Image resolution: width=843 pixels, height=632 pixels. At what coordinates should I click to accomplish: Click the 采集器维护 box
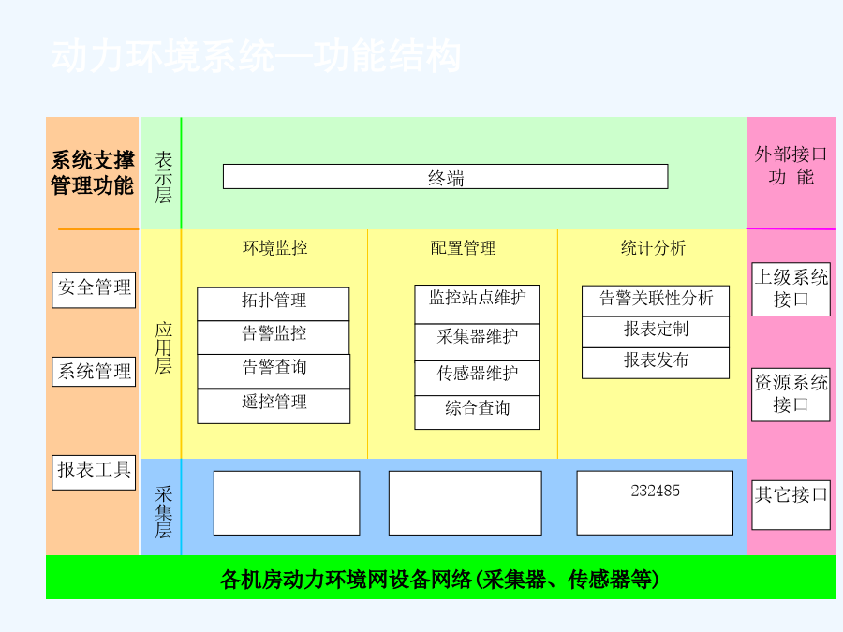(477, 342)
